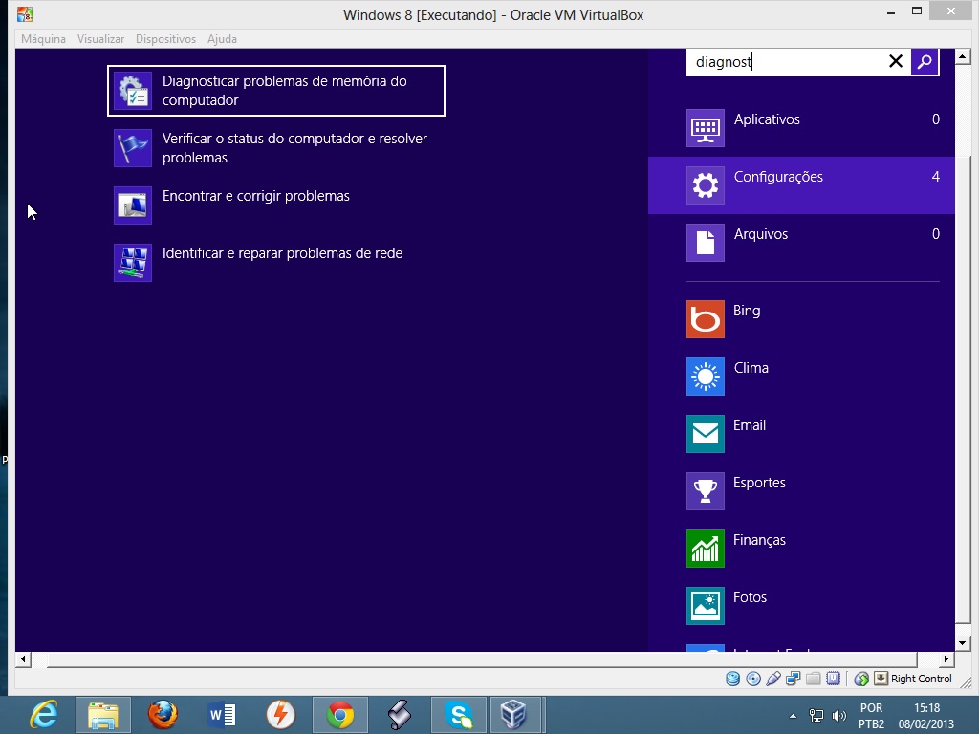Open the Visualizar menu

coord(100,38)
